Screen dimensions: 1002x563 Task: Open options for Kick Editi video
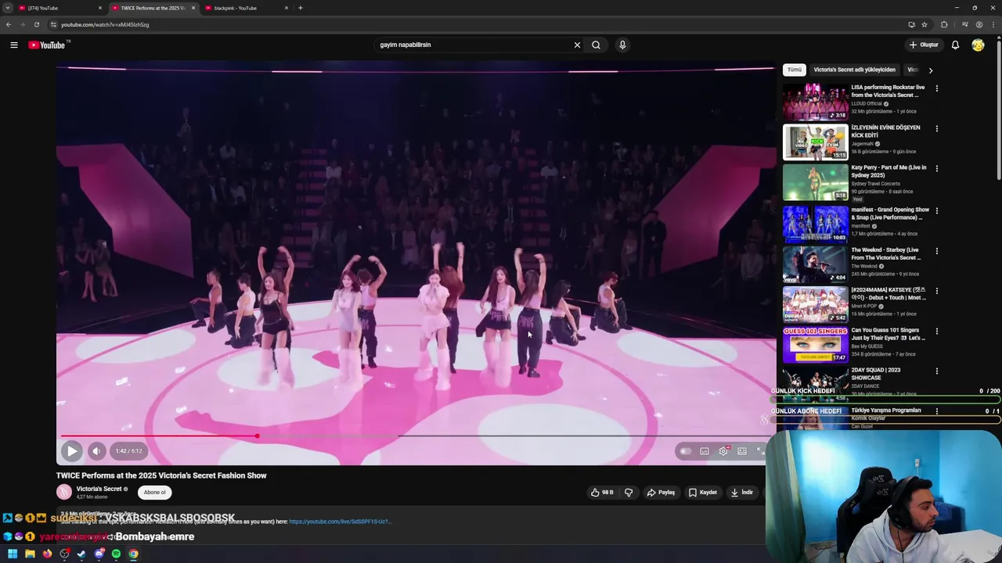[936, 128]
